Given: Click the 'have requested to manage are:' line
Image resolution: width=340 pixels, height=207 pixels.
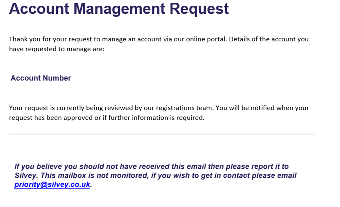Looking at the screenshot, I should (57, 49).
